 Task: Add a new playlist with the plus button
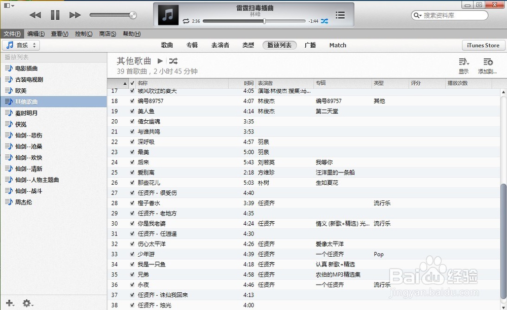click(10, 303)
